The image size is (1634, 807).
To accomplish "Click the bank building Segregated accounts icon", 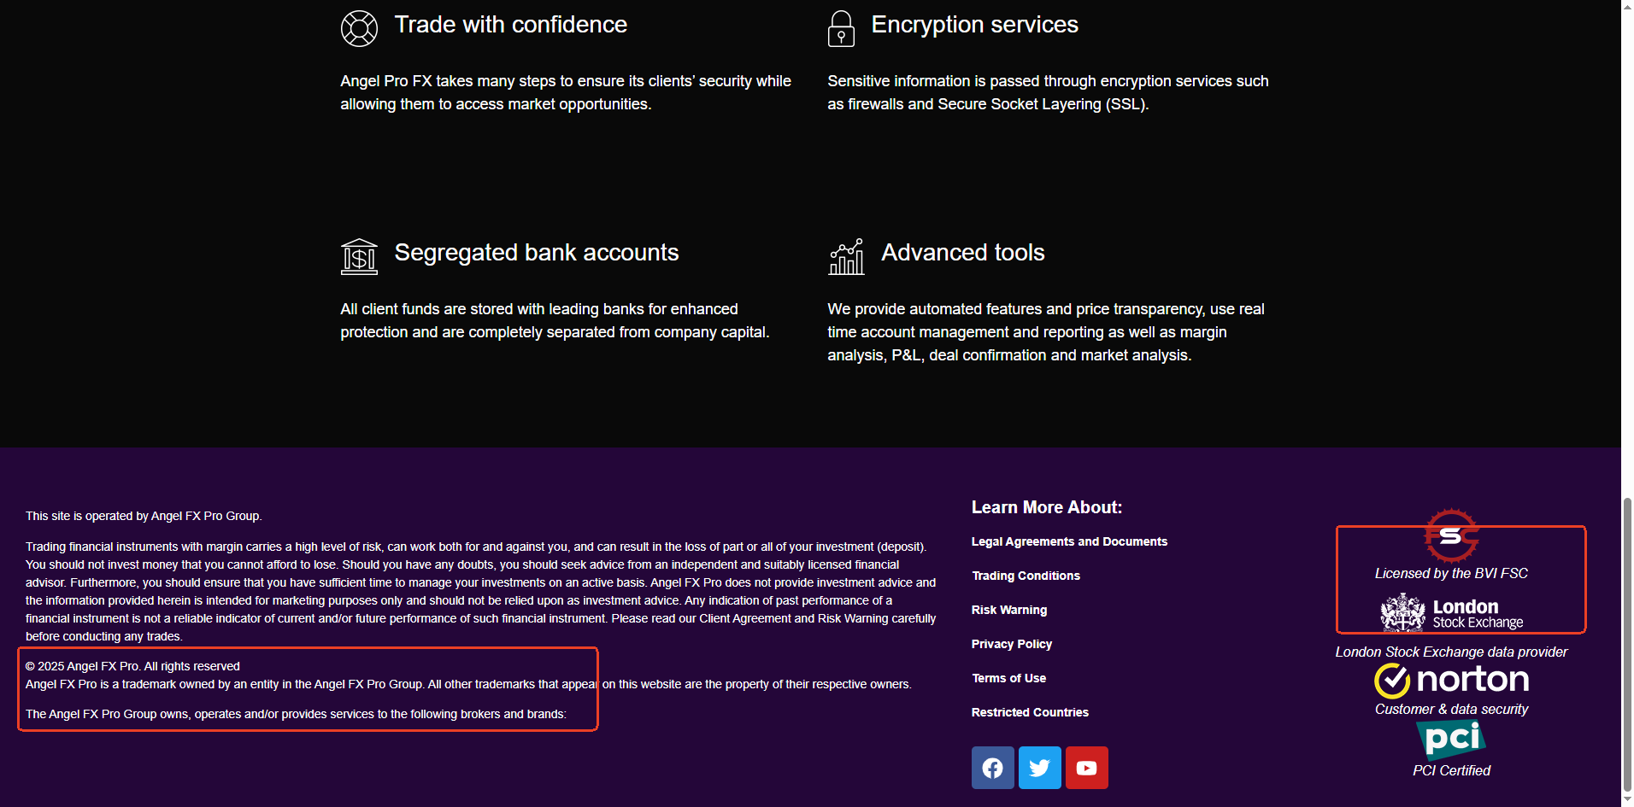I will [x=359, y=256].
